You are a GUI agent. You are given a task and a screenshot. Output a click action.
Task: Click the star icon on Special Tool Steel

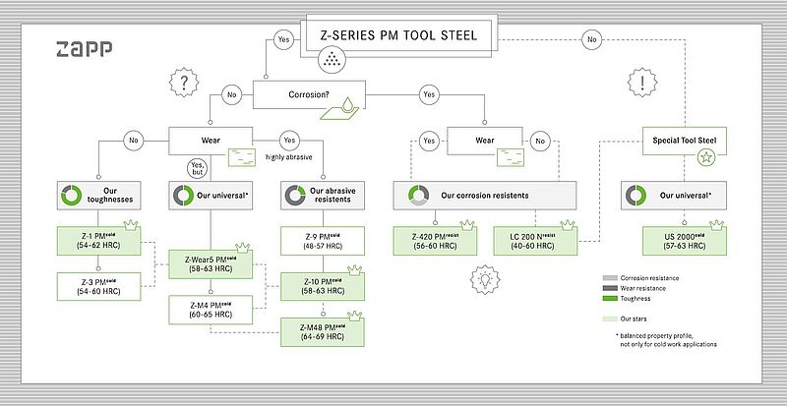pos(706,157)
